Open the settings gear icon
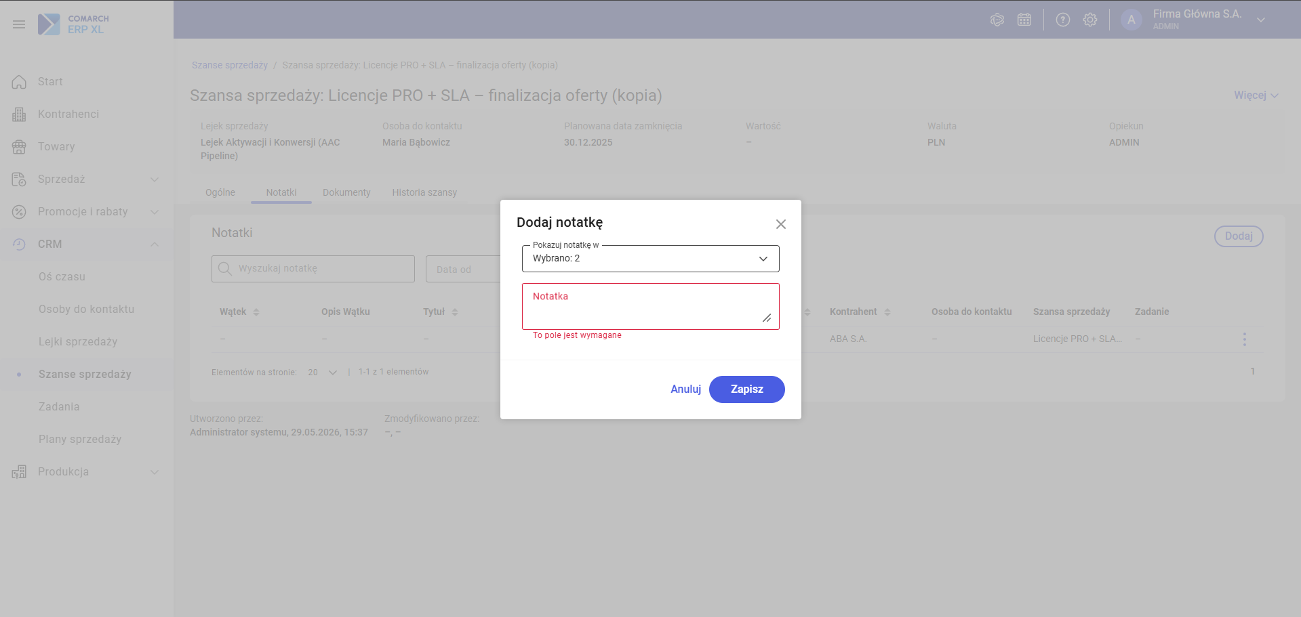Image resolution: width=1301 pixels, height=617 pixels. 1090,20
